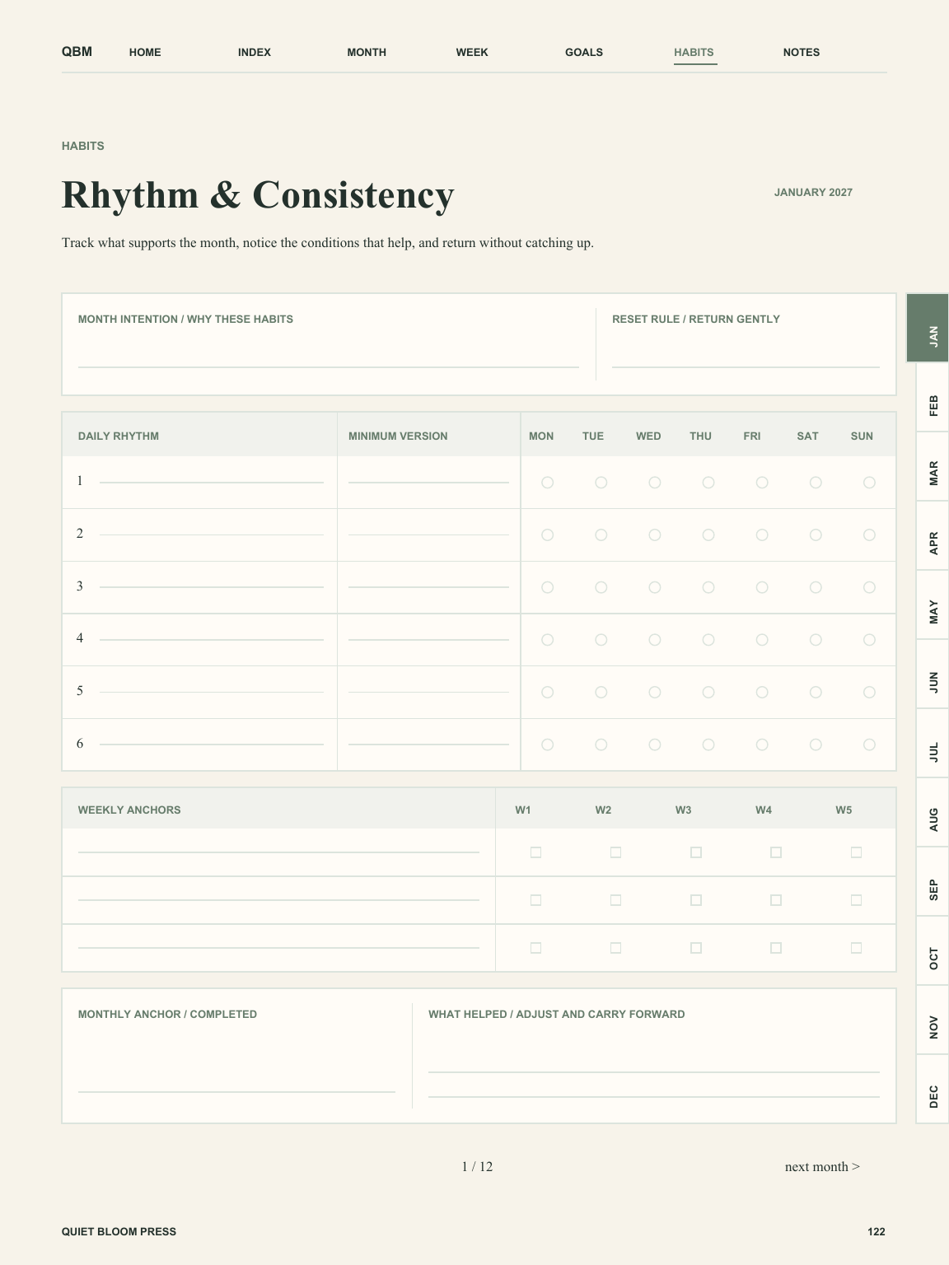
Task: Click the QUIET BLOOM PRESS footer text
Action: point(119,1231)
